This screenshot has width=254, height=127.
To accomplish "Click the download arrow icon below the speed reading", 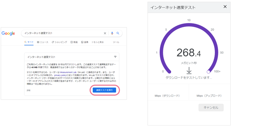I will coord(189,71).
